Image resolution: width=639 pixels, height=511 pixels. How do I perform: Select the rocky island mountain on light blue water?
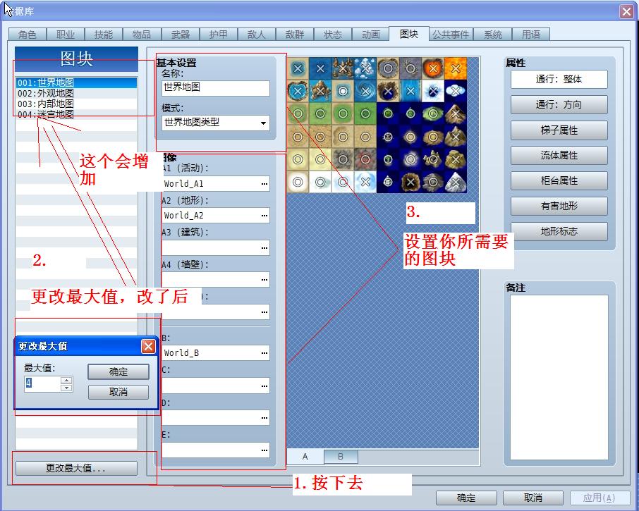click(320, 91)
